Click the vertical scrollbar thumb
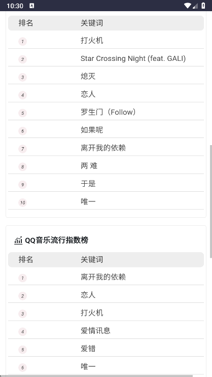 coord(211,201)
